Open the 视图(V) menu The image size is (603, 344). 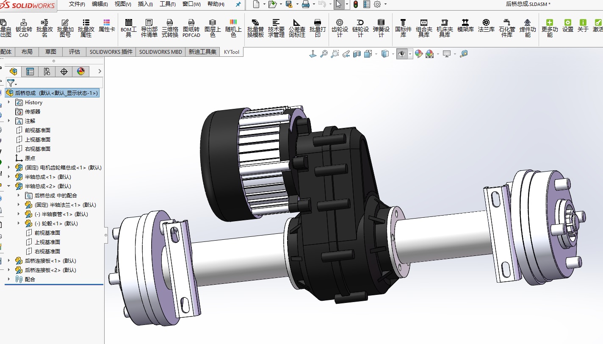[123, 4]
